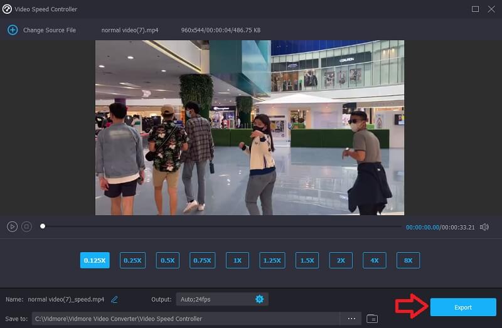Image resolution: width=502 pixels, height=328 pixels.
Task: Click Change Source File text
Action: pyautogui.click(x=50, y=30)
